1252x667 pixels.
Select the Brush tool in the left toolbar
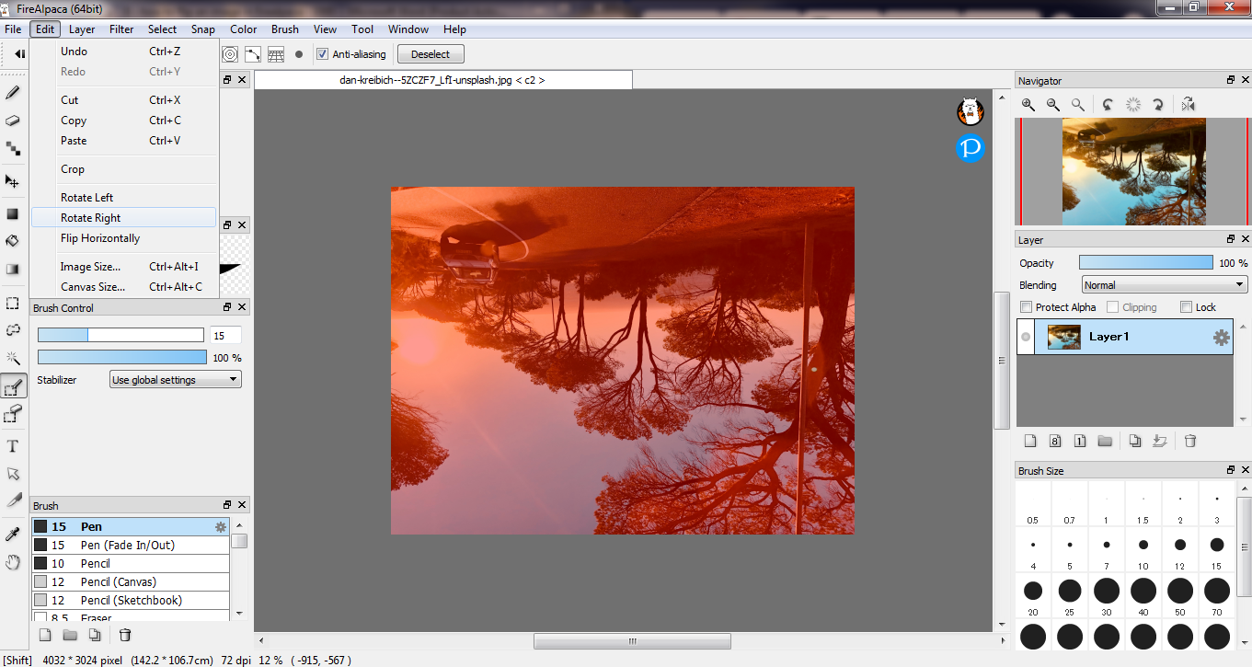(x=13, y=92)
